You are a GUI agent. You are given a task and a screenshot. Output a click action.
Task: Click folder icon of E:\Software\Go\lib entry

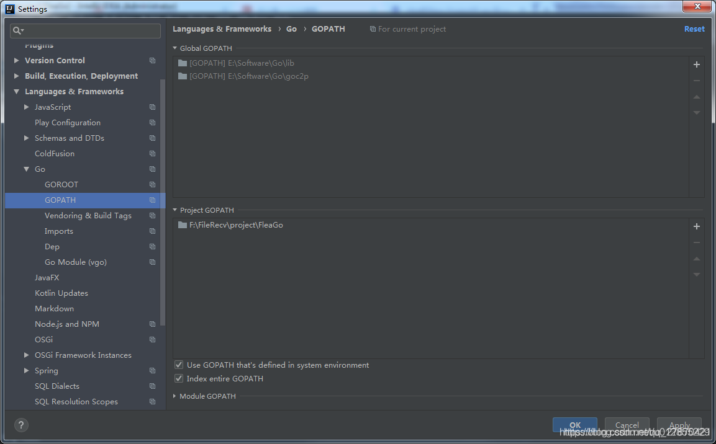click(183, 63)
